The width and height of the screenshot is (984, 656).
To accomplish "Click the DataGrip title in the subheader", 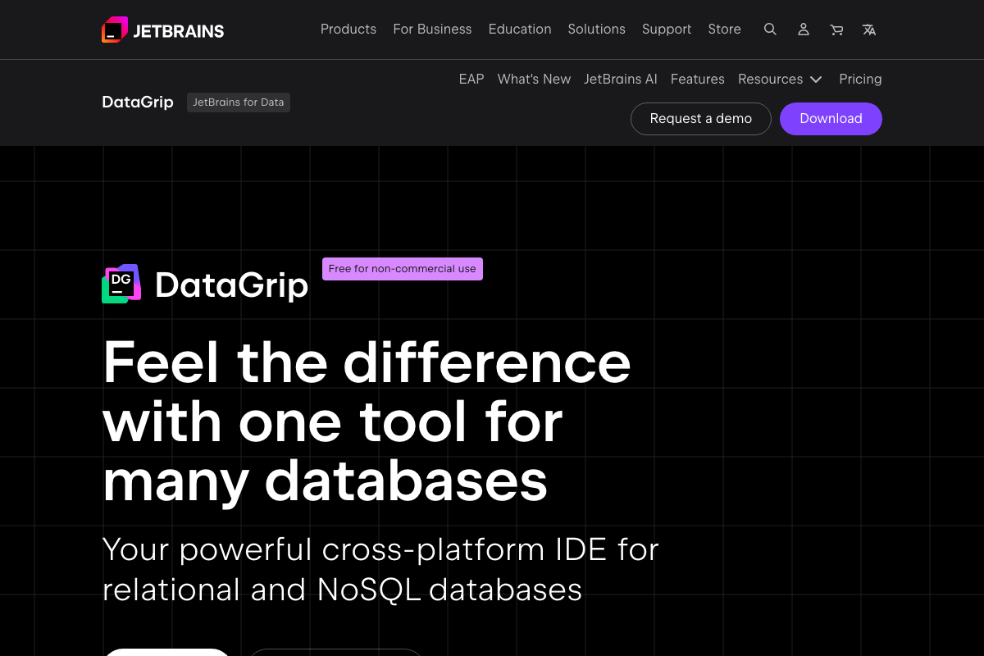I will coord(138,102).
